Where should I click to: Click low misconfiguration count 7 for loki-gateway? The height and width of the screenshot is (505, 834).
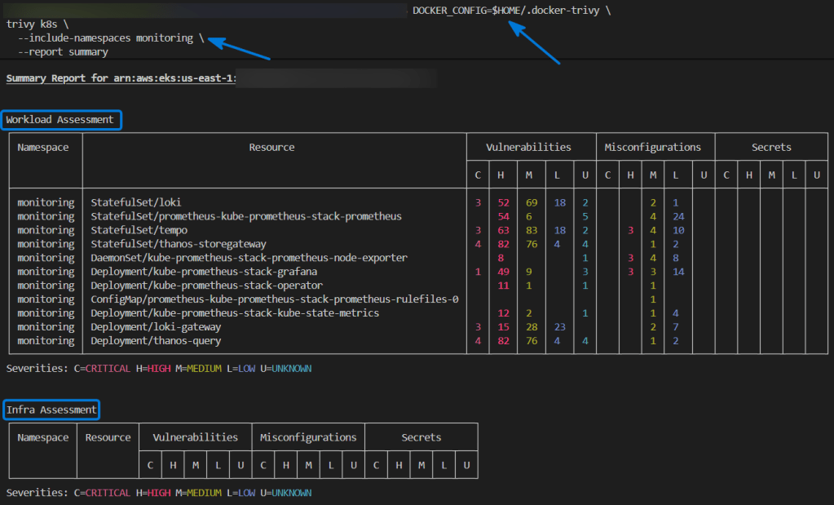coord(676,327)
